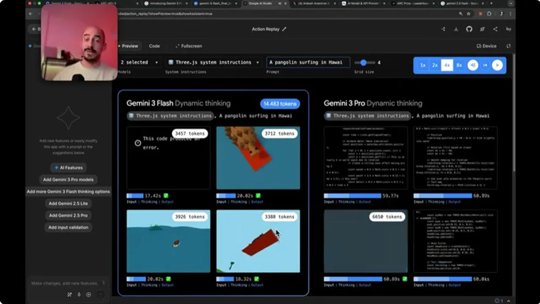Restart the replay with the skip-back button
This screenshot has height=304, width=540.
coord(485,65)
